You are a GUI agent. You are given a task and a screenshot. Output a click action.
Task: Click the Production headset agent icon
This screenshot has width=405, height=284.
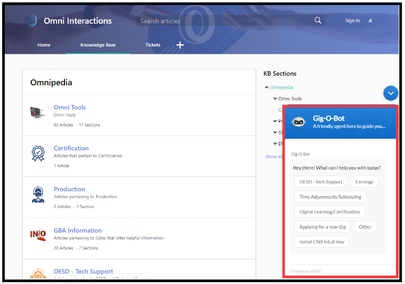point(38,194)
